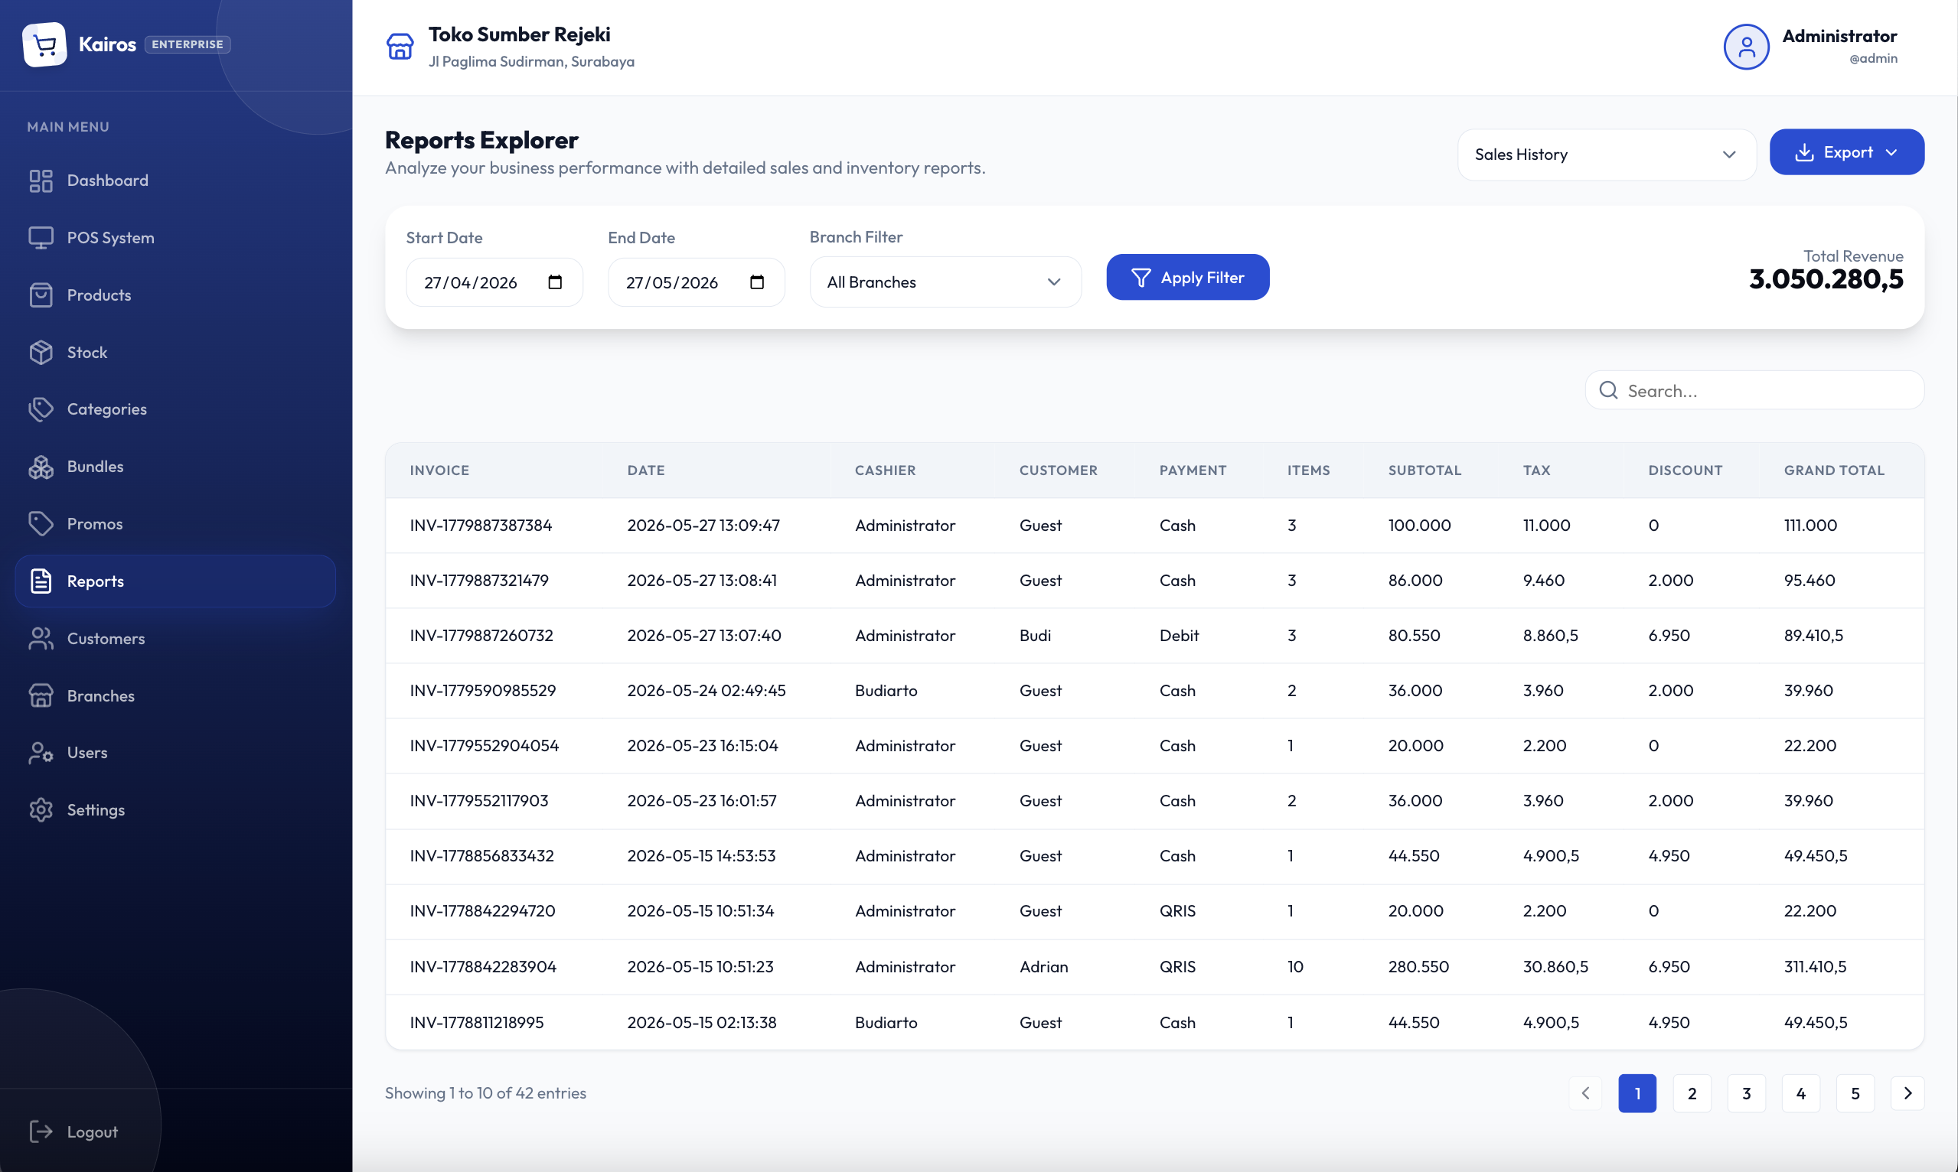Go to page 2 of entries

(x=1692, y=1093)
